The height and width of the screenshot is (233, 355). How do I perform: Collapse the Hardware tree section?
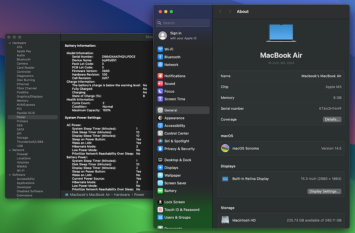click(10, 43)
